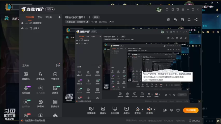Toggle preview eye icon near 关闭直播
Screen dimensions: 221x124
(x=171, y=110)
